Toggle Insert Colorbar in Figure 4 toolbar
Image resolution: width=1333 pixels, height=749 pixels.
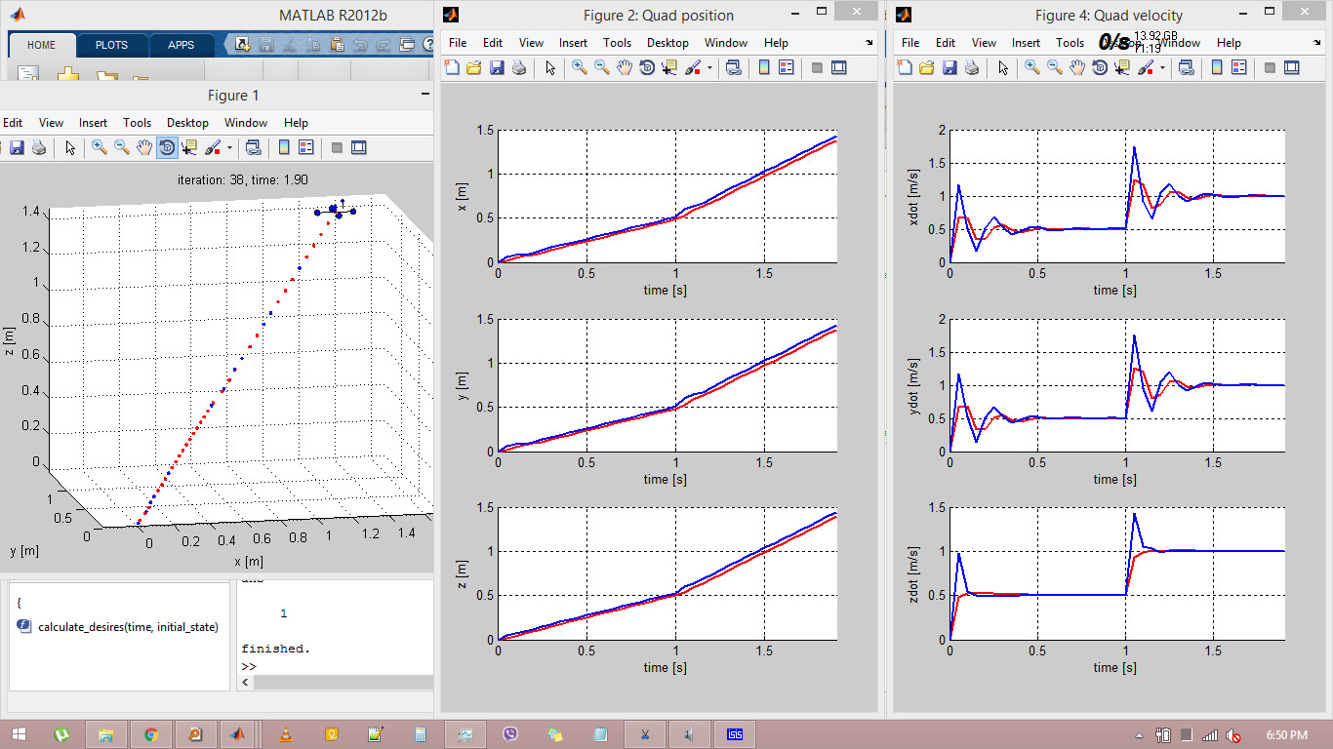pyautogui.click(x=1217, y=67)
